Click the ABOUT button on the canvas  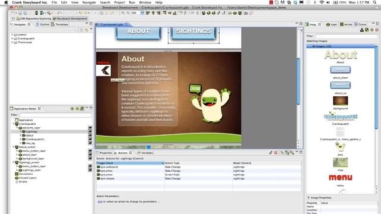click(138, 33)
